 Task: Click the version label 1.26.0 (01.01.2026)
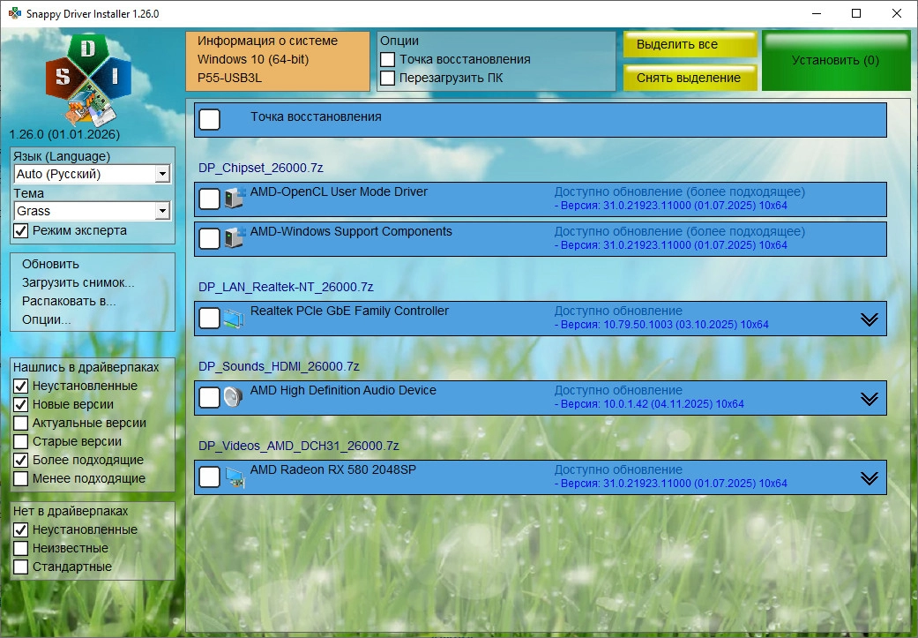[x=64, y=135]
